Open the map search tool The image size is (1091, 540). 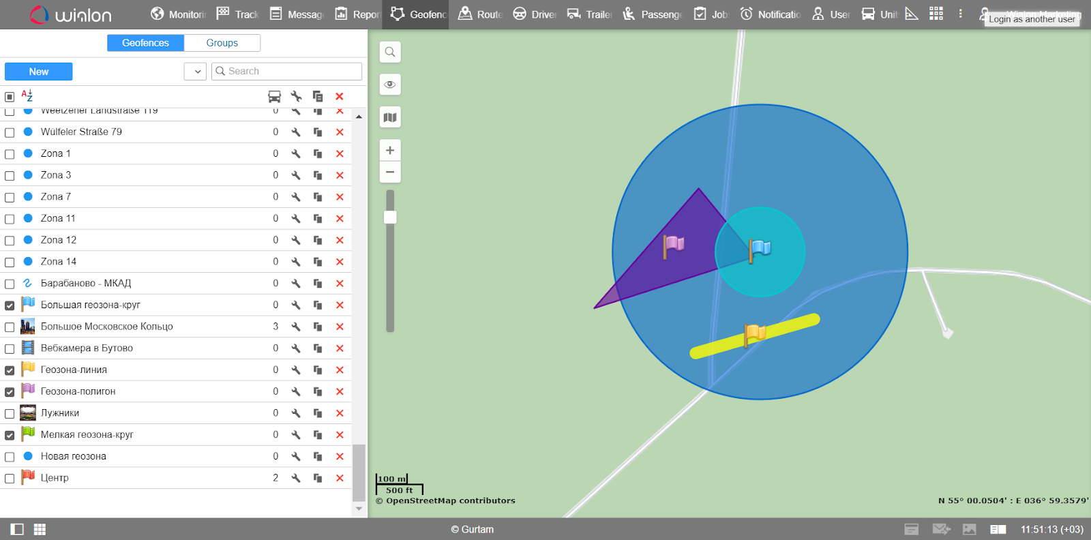390,52
